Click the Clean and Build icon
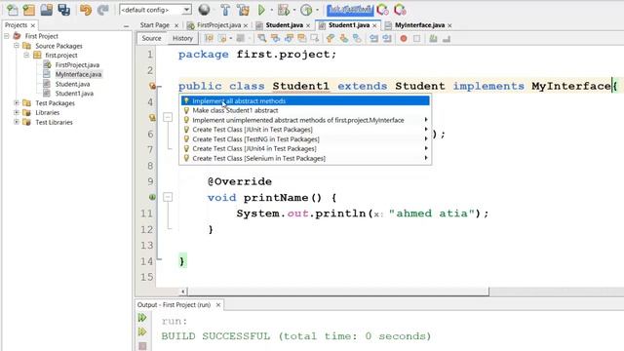The height and width of the screenshot is (351, 624). point(243,10)
